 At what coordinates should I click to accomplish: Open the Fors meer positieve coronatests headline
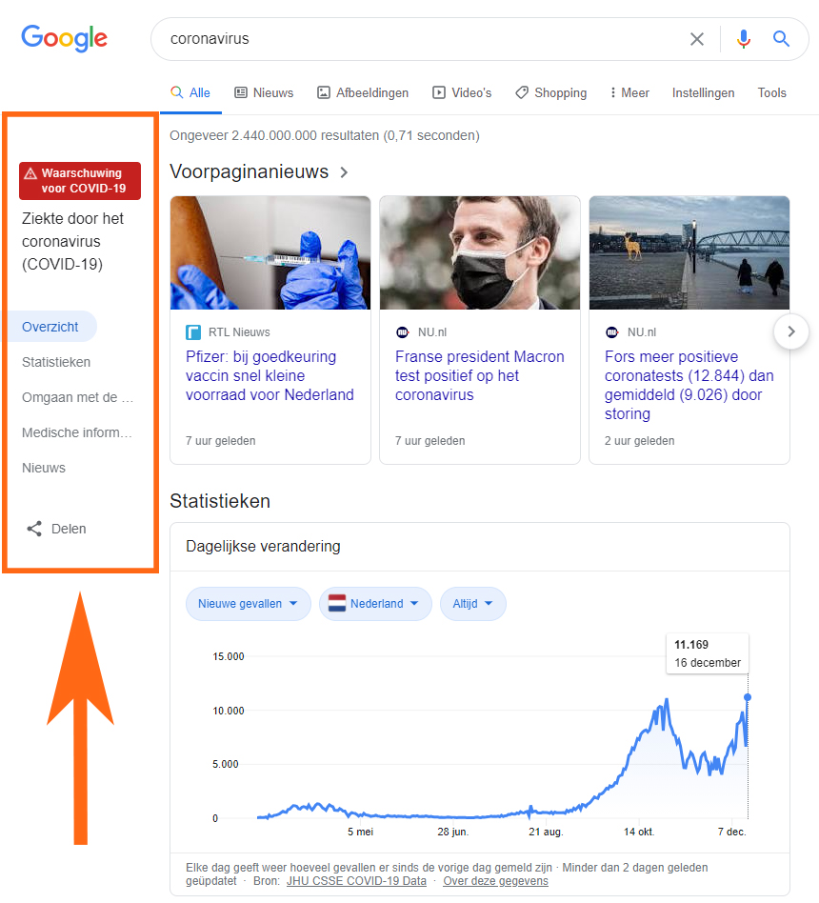point(689,385)
